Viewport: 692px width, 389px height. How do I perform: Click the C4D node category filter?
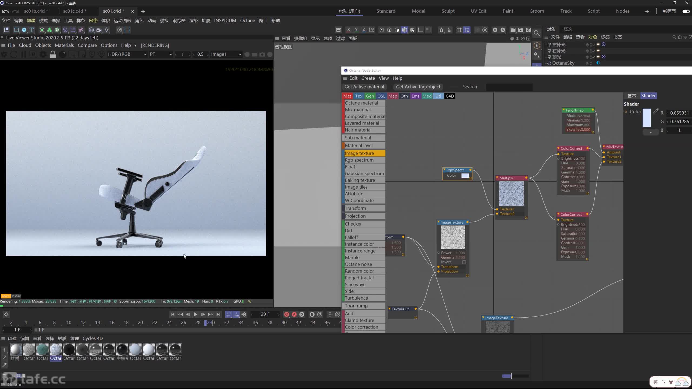click(x=450, y=96)
